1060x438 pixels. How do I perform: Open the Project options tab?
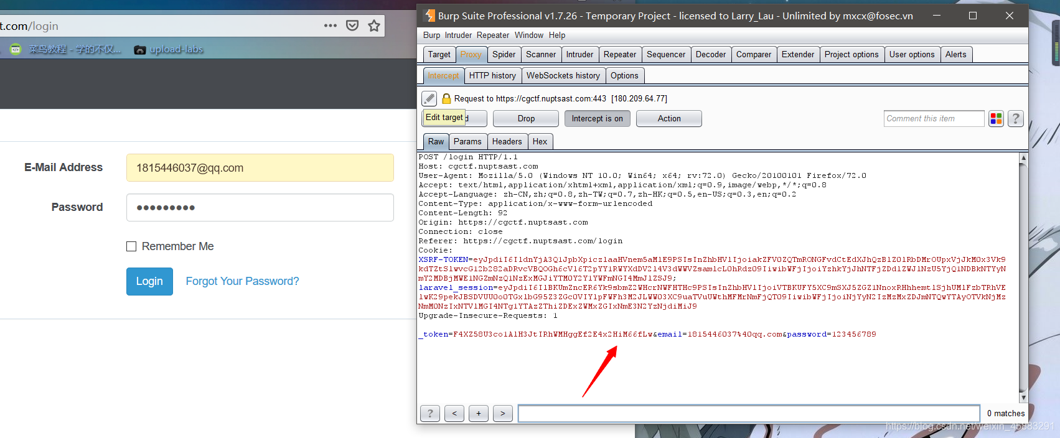pyautogui.click(x=851, y=55)
